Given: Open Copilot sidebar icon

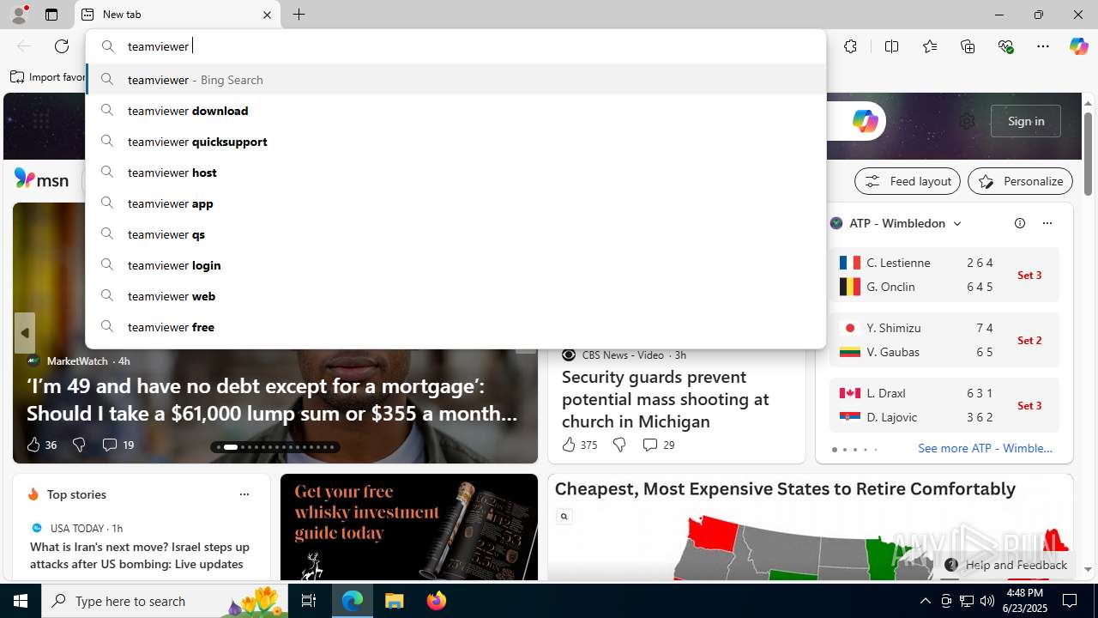Looking at the screenshot, I should point(1078,46).
